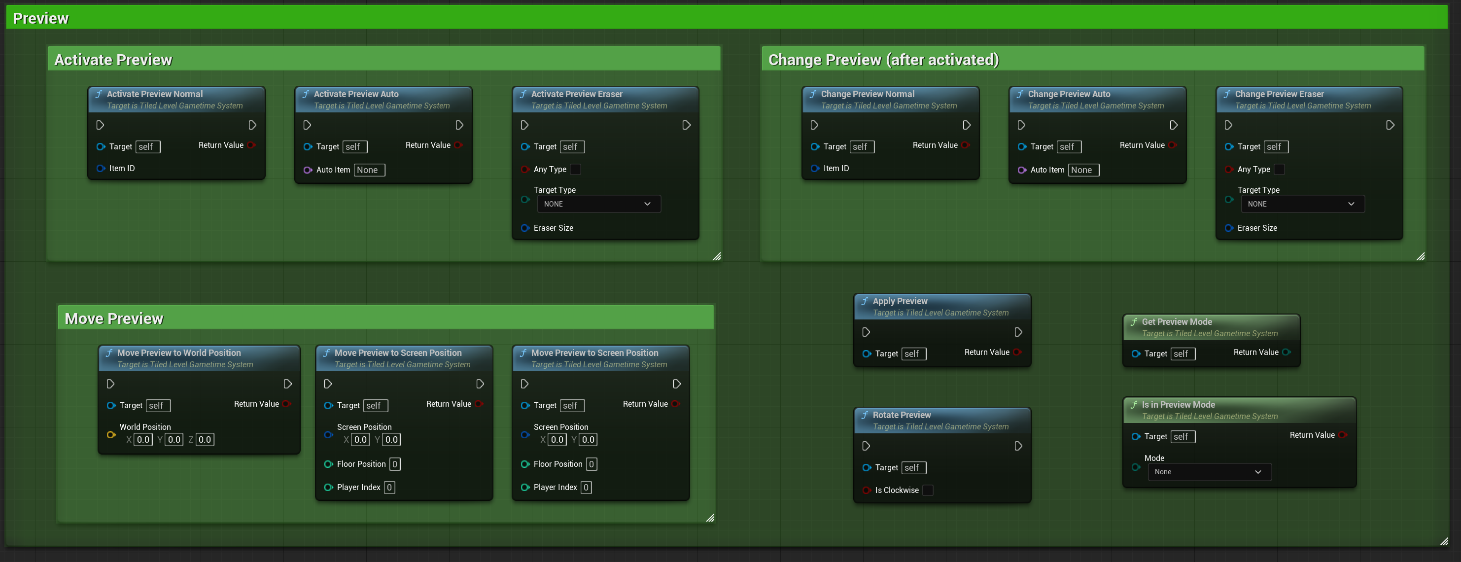
Task: Click Move Preview to World Position node title
Action: [x=178, y=353]
